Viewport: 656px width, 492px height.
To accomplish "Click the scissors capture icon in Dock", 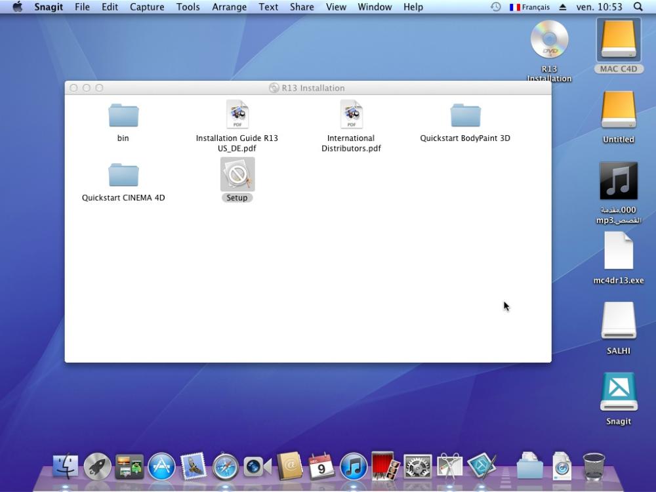I will tap(449, 466).
